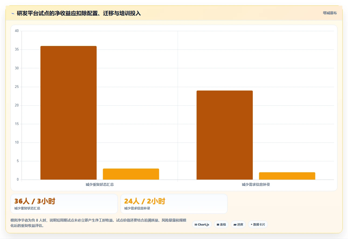Click the yellow bar for 减少需求信息补录
Image resolution: width=348 pixels, height=239 pixels.
[287, 176]
